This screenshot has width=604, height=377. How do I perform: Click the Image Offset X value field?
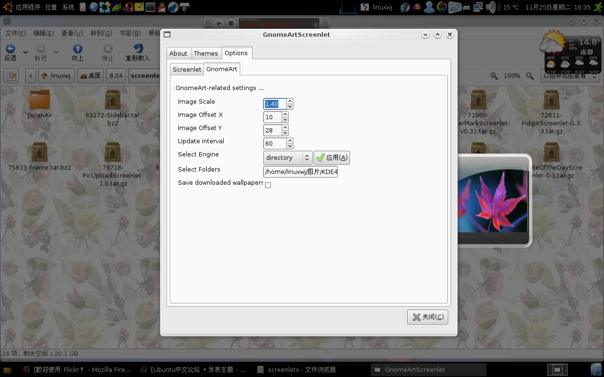tap(273, 117)
